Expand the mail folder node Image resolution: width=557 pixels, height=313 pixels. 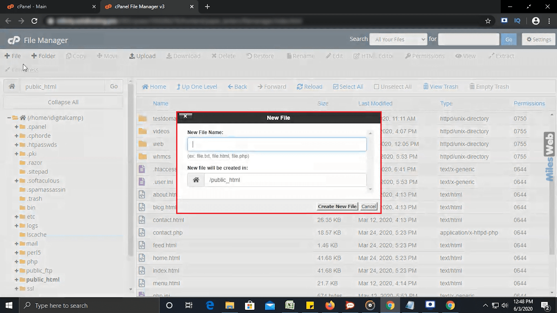click(x=16, y=243)
